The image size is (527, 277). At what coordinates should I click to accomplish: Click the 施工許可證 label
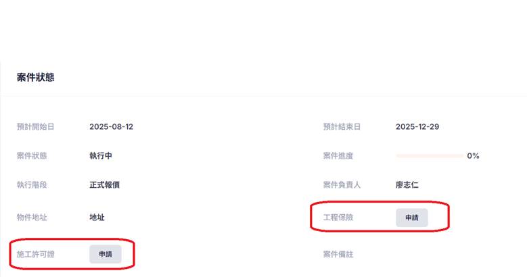[x=35, y=254]
